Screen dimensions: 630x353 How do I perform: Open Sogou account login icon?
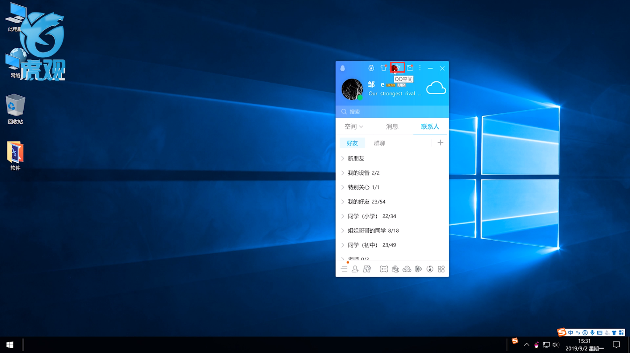pyautogui.click(x=607, y=333)
